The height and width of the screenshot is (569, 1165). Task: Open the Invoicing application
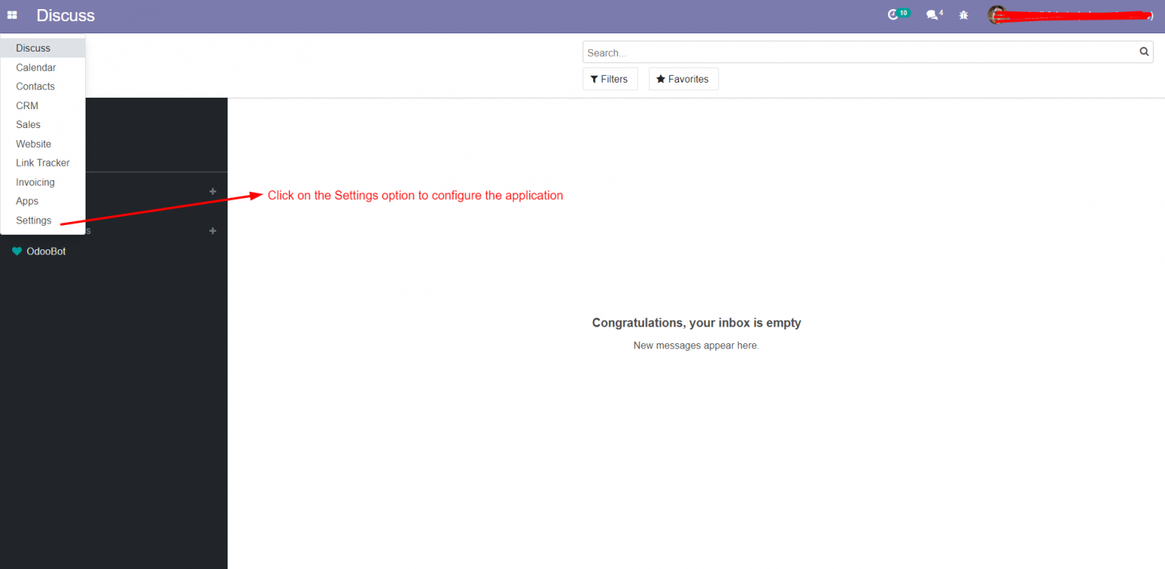pyautogui.click(x=35, y=182)
